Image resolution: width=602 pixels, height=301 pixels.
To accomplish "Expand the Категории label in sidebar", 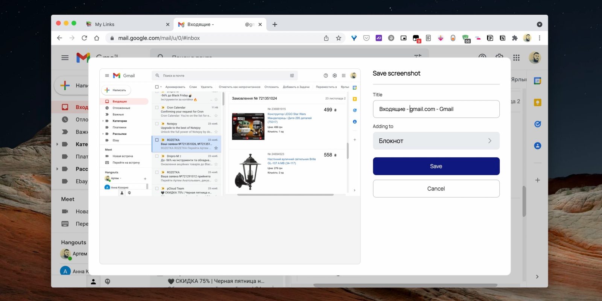I will 58,144.
